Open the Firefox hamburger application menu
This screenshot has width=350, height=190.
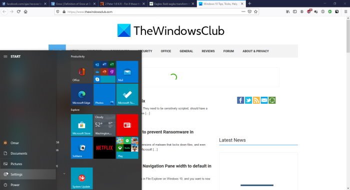[x=346, y=11]
